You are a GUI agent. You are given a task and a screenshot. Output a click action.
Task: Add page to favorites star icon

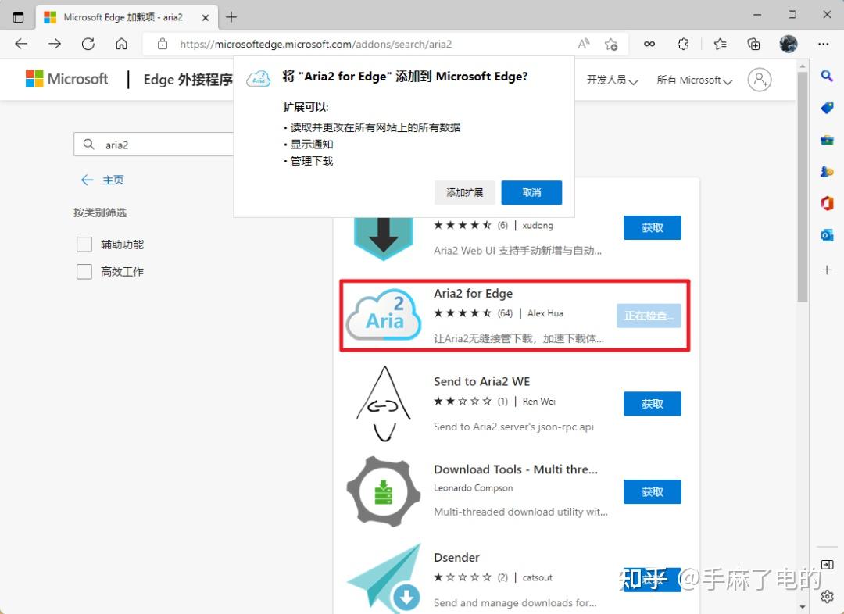[611, 44]
